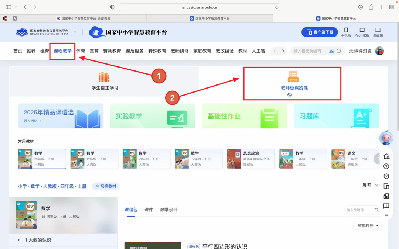
Task: Open 学生自主学习 student self-learning panel
Action: pyautogui.click(x=105, y=81)
